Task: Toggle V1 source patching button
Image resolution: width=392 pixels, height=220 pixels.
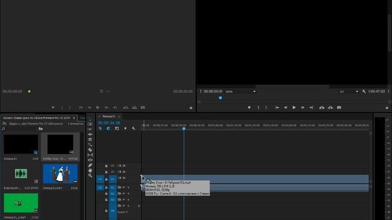Action: [100, 179]
